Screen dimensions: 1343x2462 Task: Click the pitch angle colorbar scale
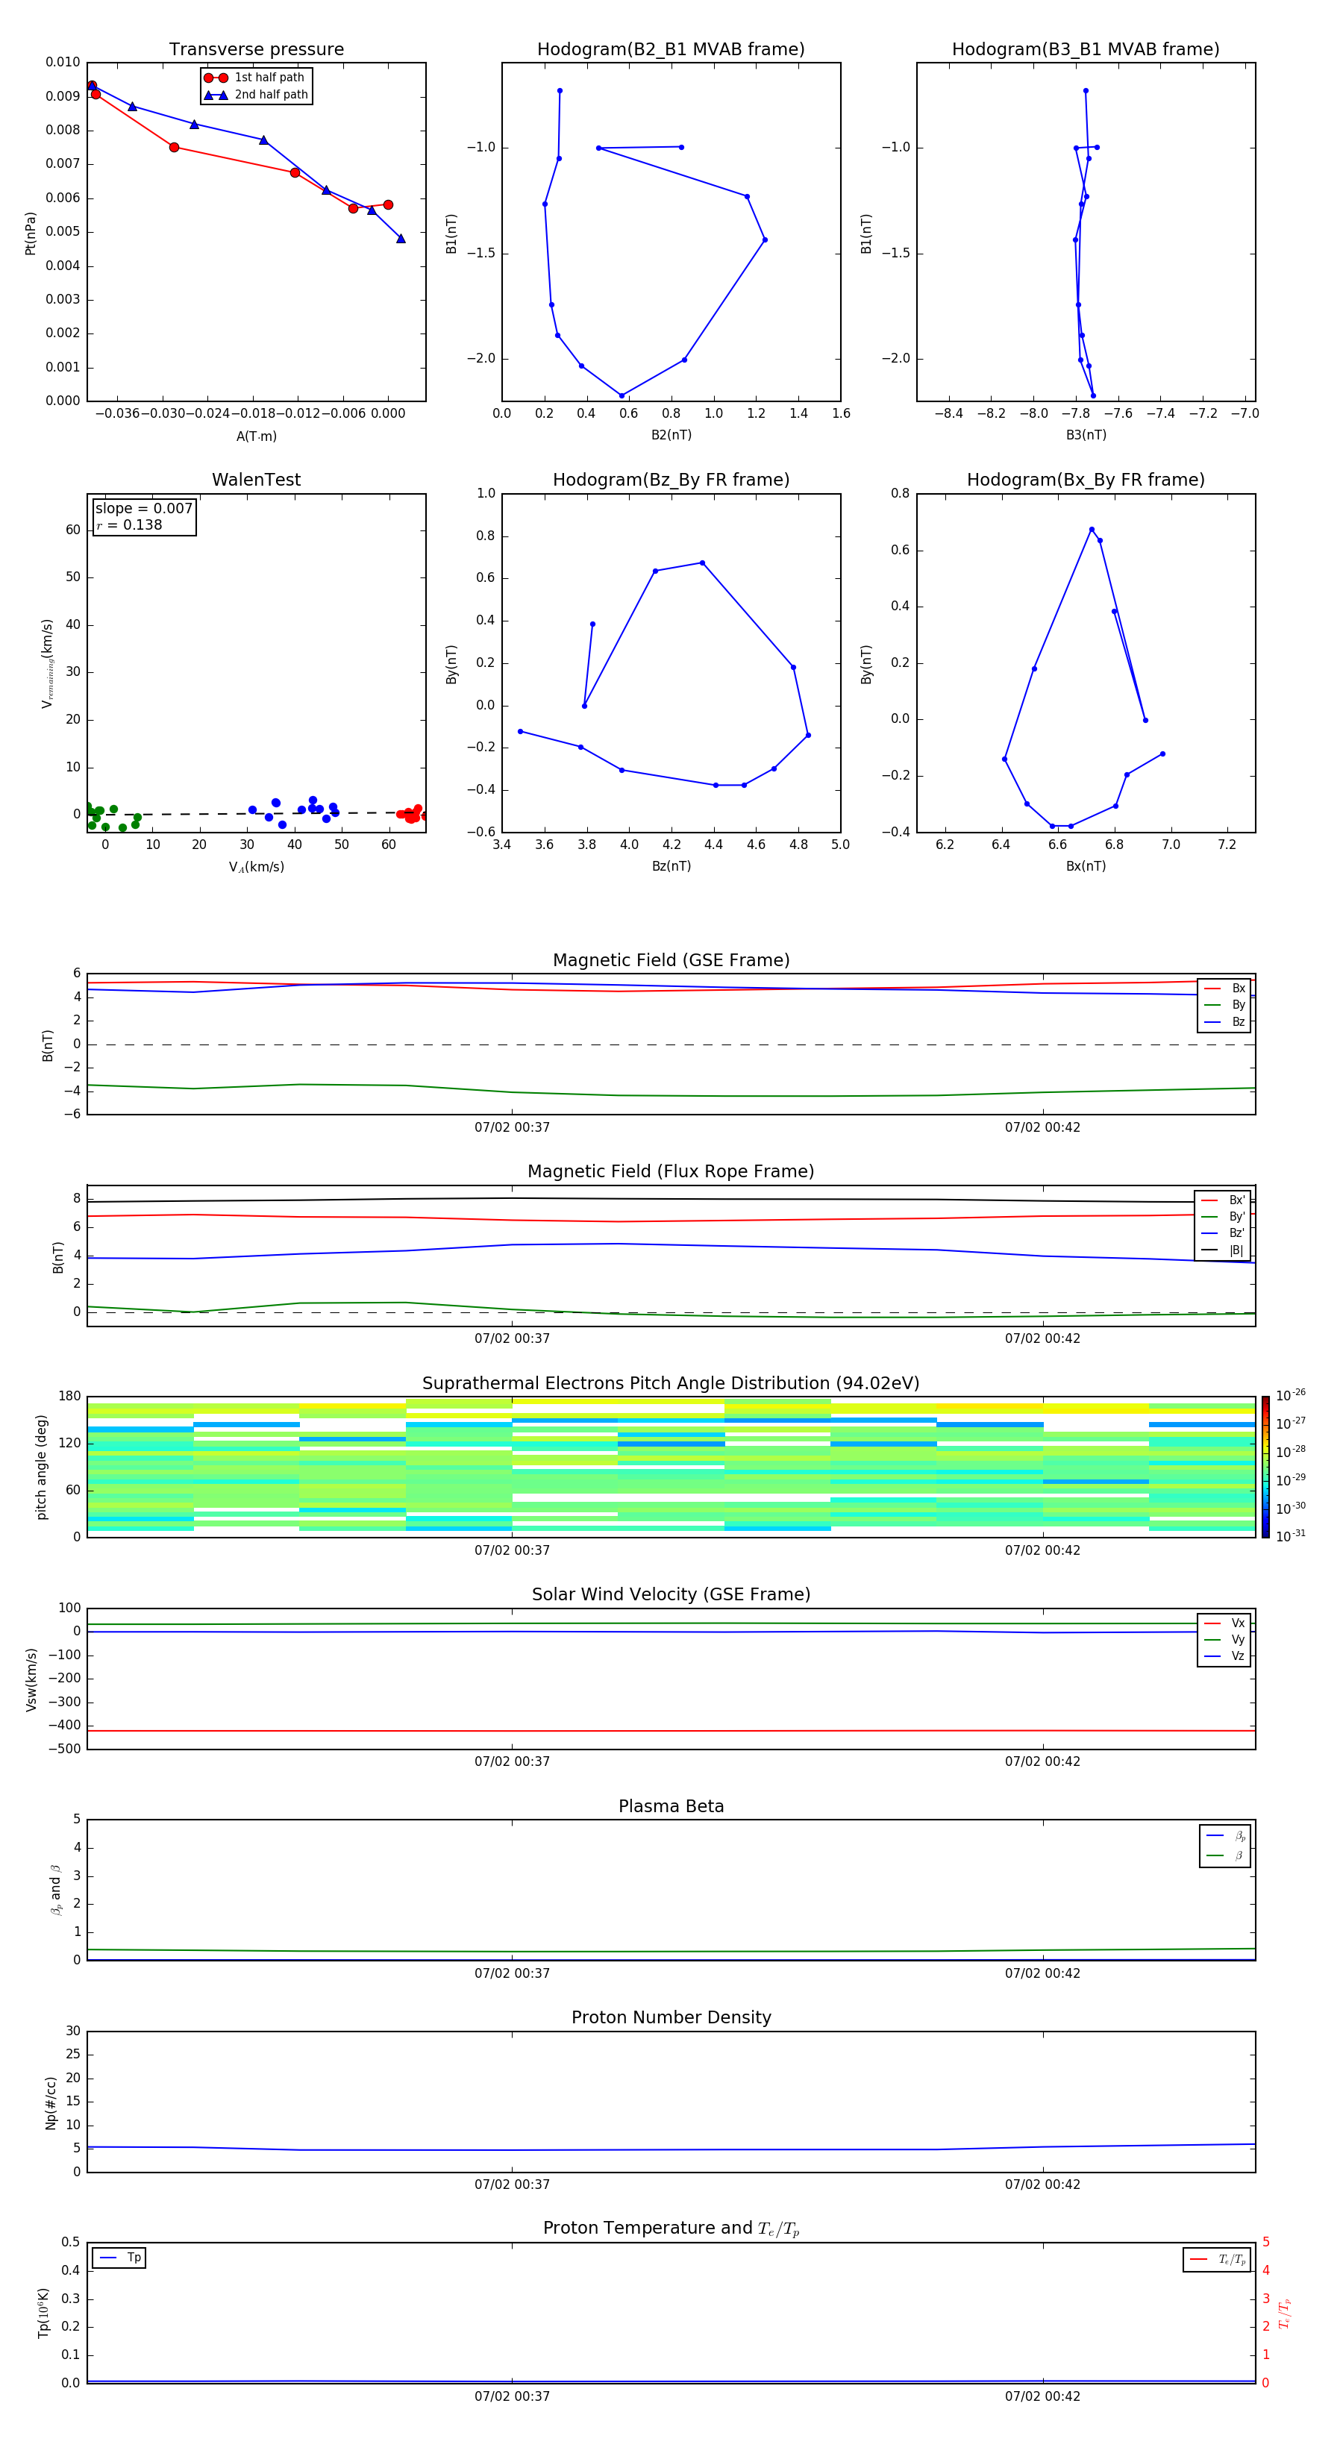(x=1265, y=1467)
